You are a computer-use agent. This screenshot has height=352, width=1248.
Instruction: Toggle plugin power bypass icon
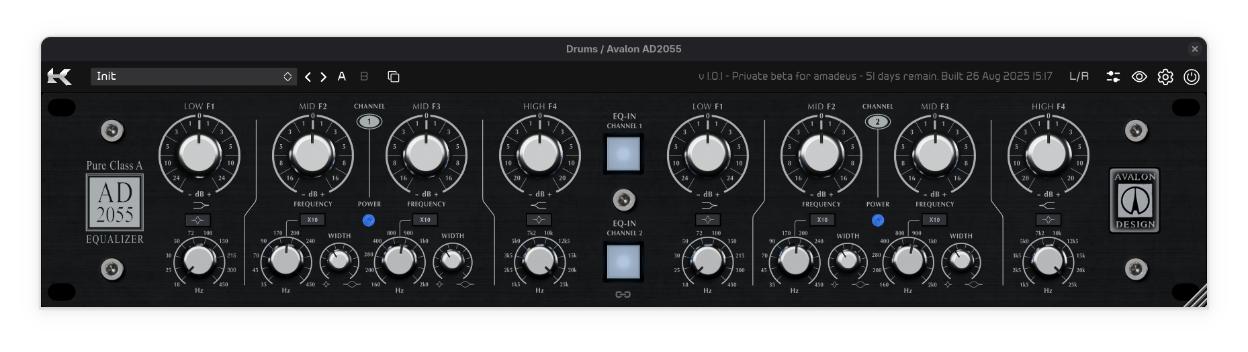[x=1192, y=77]
